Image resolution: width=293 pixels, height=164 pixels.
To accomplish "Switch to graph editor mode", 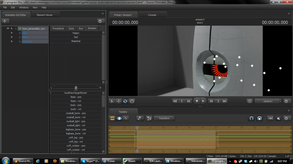I will (126, 118).
